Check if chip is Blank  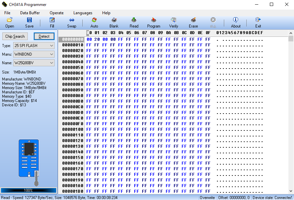coord(114,23)
